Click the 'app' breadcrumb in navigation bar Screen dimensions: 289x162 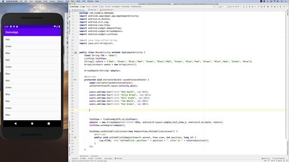82,7
